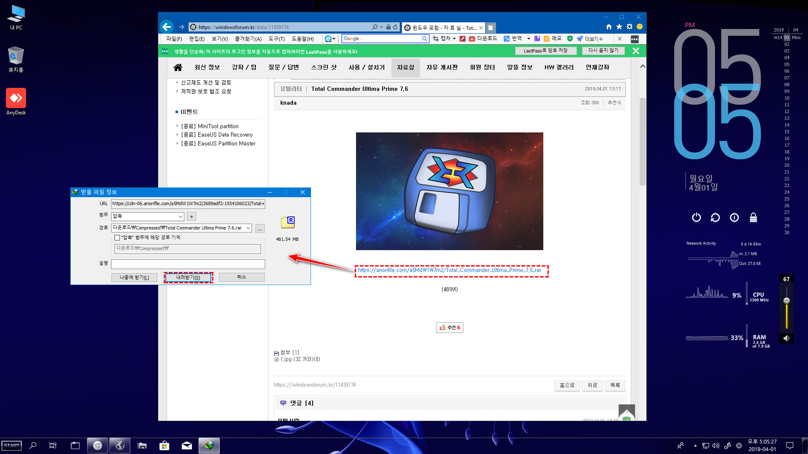The image size is (808, 454).
Task: Click the yellow memo toolbar icon
Action: 547,39
